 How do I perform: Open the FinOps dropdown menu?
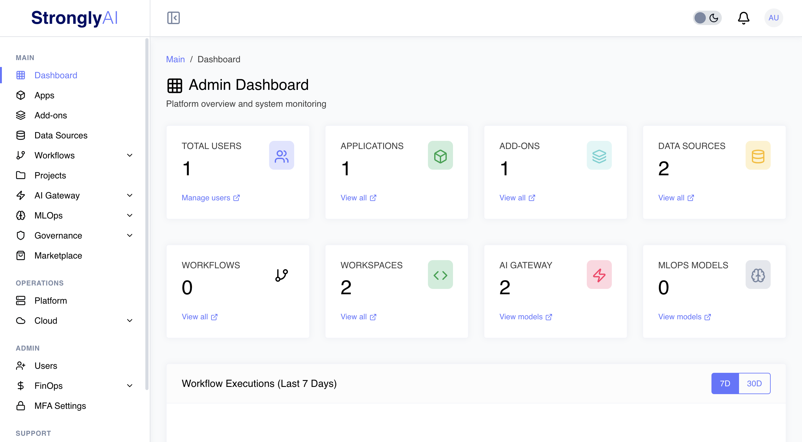(48, 386)
